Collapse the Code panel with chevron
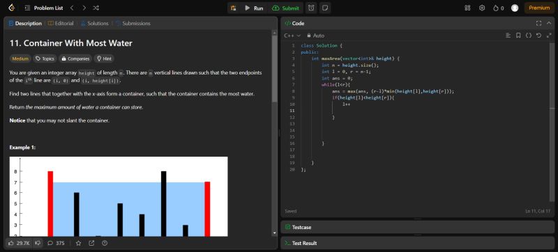Viewport: 558px width, 252px height. tap(549, 24)
